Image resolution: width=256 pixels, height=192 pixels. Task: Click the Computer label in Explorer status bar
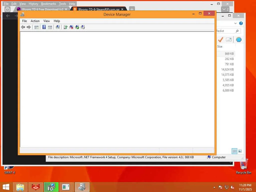219,157
